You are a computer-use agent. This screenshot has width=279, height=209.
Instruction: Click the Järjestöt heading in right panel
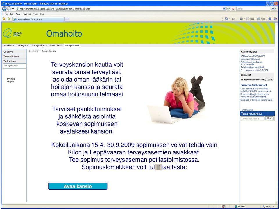[x=246, y=75]
